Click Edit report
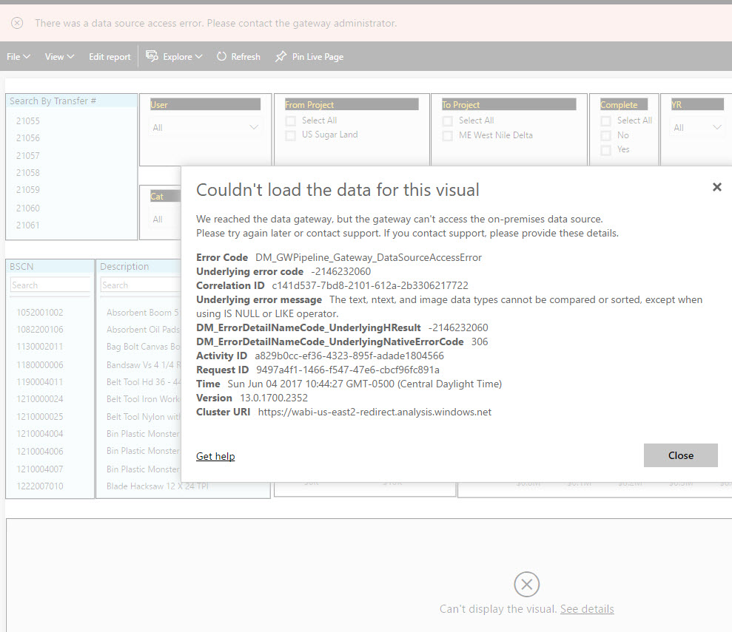 (110, 56)
